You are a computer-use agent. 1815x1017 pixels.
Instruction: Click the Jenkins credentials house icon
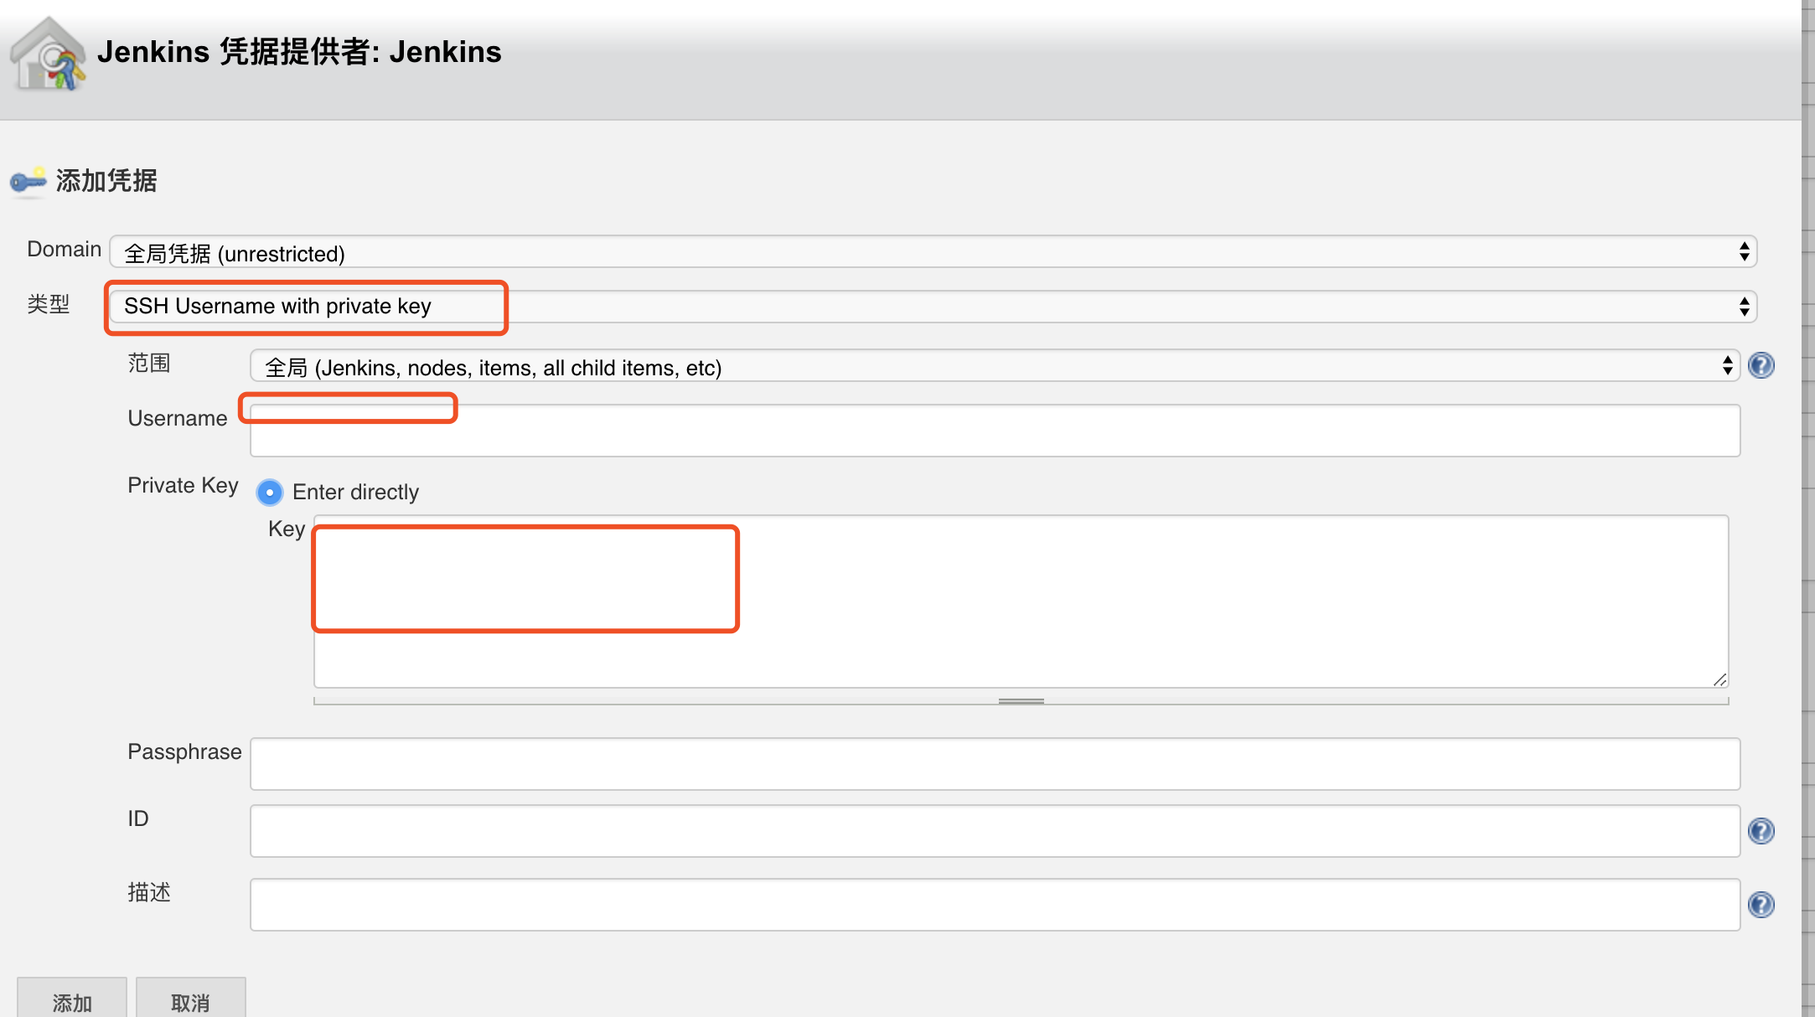(x=48, y=55)
